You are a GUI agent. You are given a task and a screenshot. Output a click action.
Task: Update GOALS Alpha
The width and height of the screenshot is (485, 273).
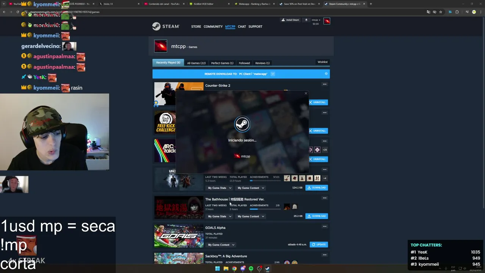(x=319, y=244)
